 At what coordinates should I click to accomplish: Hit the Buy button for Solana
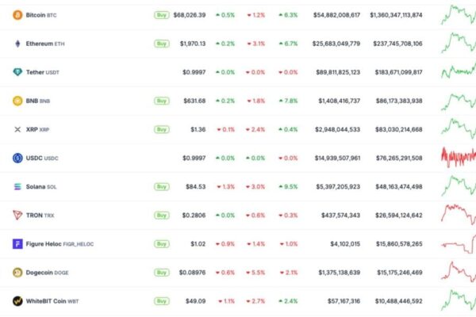[x=162, y=187]
